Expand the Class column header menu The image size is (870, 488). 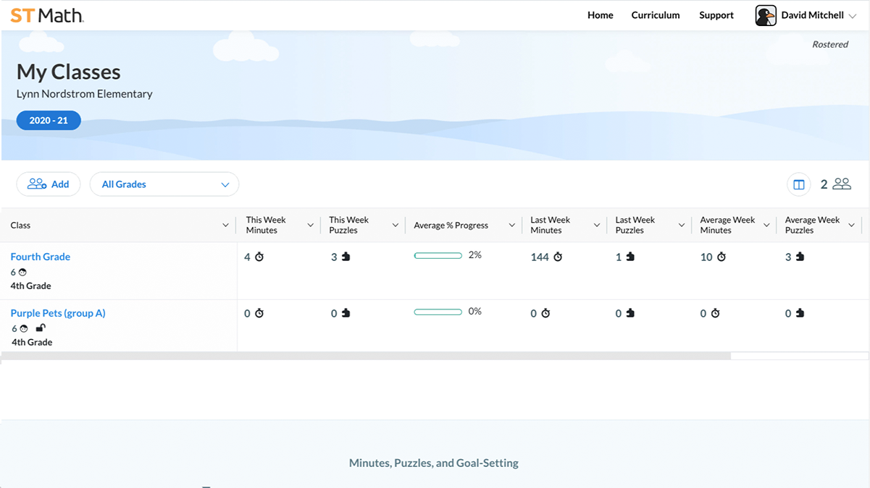[225, 226]
